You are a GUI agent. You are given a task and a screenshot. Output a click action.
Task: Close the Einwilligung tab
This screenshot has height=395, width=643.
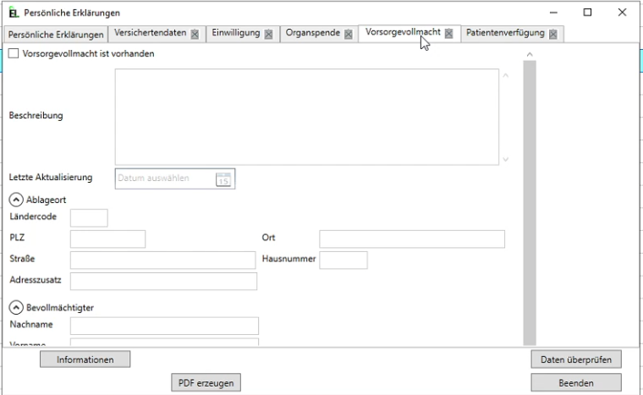click(x=268, y=35)
